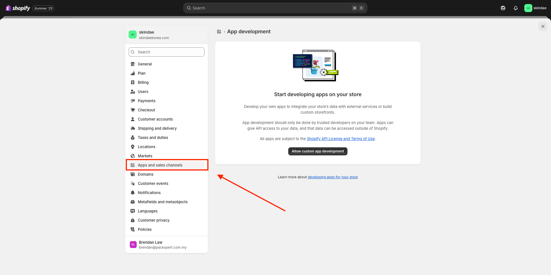The image size is (551, 275).
Task: Open Shopify API License and Terms link
Action: pyautogui.click(x=341, y=139)
